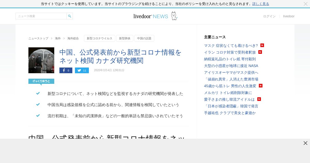Open the livedoor link in header
310x163 pixels.
(289, 16)
